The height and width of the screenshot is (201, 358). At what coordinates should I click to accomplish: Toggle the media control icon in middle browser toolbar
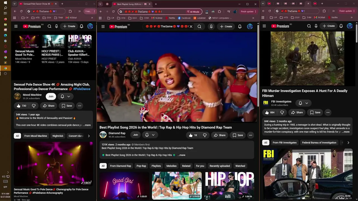229,11
